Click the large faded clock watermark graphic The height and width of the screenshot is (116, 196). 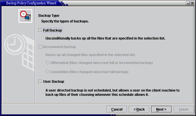[20, 53]
